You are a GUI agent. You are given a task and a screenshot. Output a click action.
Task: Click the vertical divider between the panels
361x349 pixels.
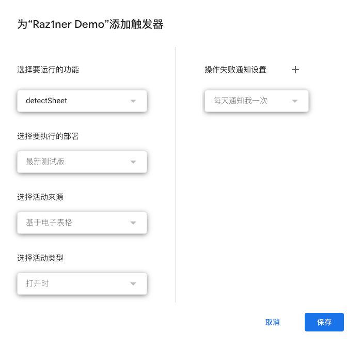point(176,174)
